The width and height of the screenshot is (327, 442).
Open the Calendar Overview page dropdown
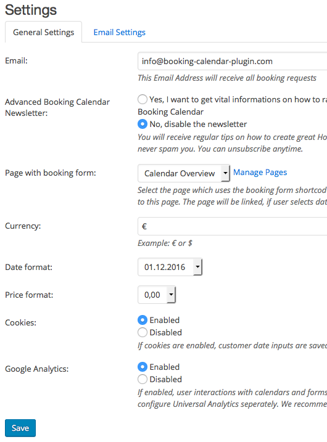coord(184,173)
